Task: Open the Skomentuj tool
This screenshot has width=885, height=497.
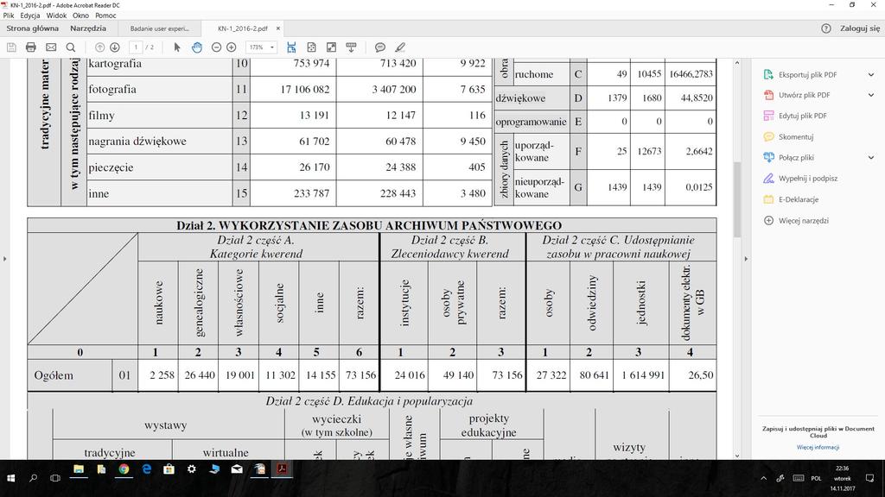Action: click(796, 137)
